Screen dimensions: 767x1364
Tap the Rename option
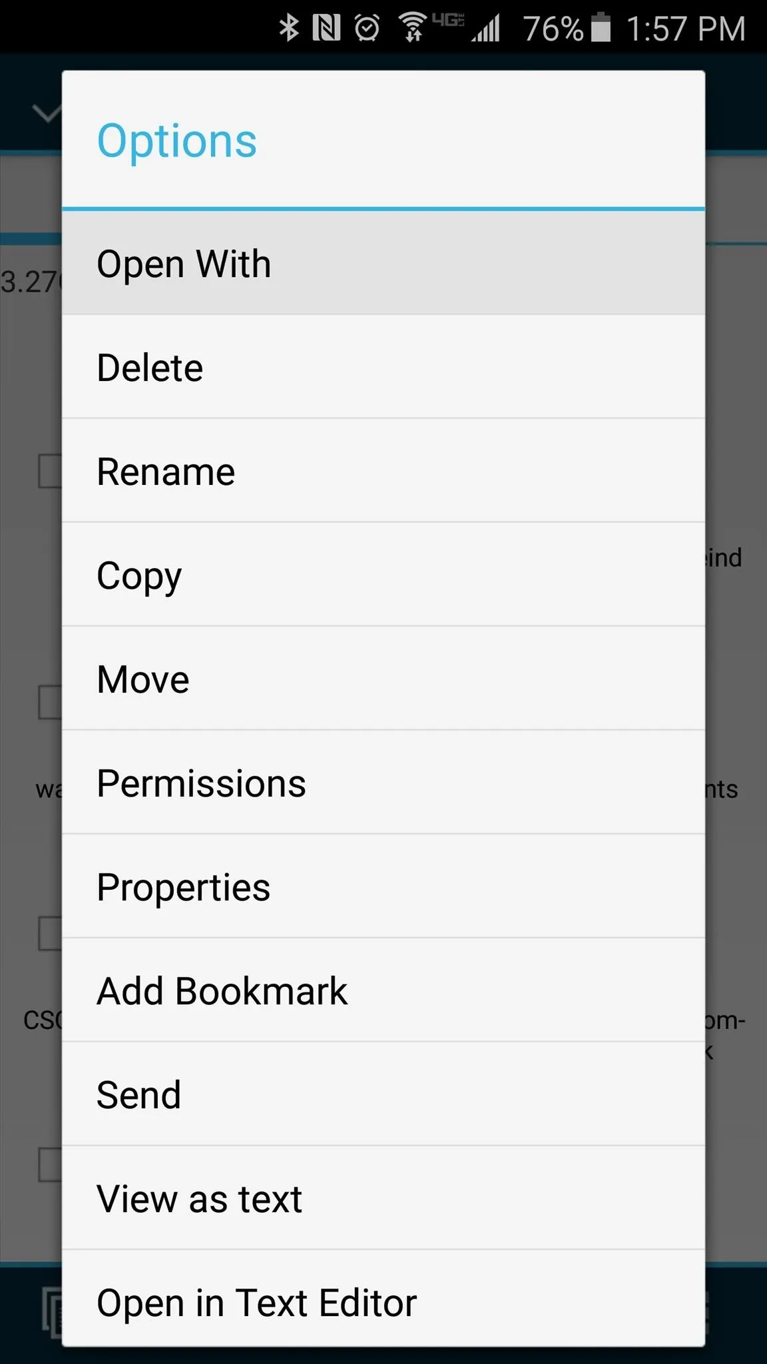[x=383, y=471]
